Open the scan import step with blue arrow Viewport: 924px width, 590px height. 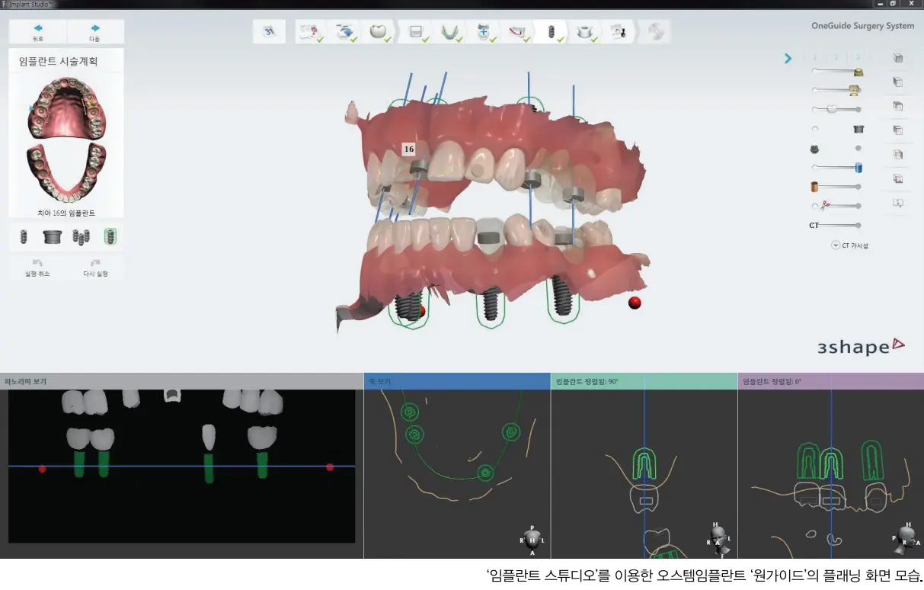[345, 32]
